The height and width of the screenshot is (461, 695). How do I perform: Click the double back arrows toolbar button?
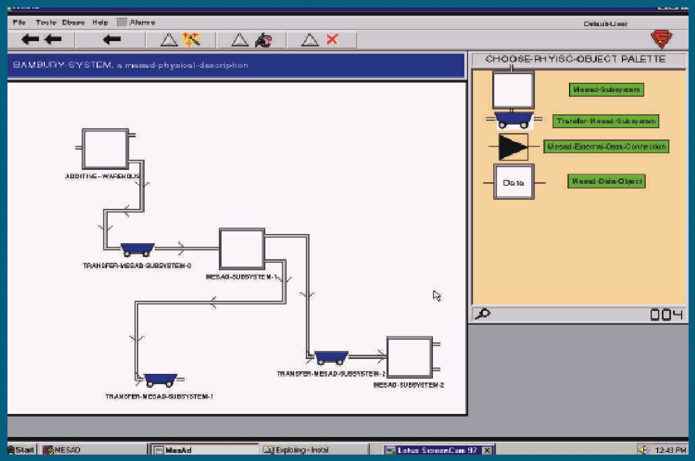[x=42, y=40]
